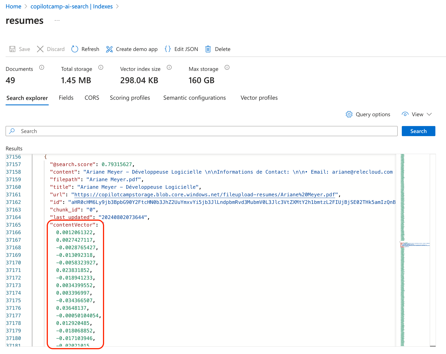Click the "content" key in results
446x354 pixels.
point(64,172)
